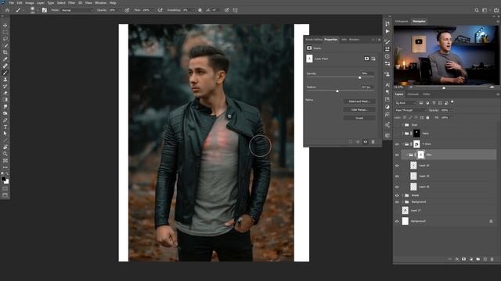
Task: Open the search icon at top right
Action: (477, 10)
